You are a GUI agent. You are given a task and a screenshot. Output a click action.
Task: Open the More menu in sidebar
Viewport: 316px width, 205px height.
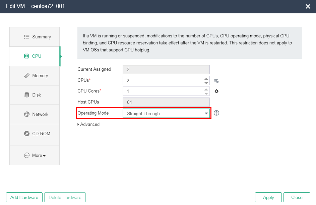(x=35, y=155)
